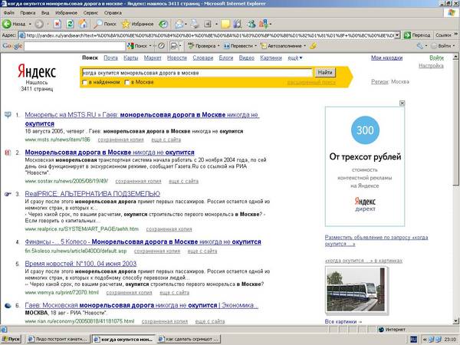Open the Справка menu
The height and width of the screenshot is (345, 460).
click(113, 13)
